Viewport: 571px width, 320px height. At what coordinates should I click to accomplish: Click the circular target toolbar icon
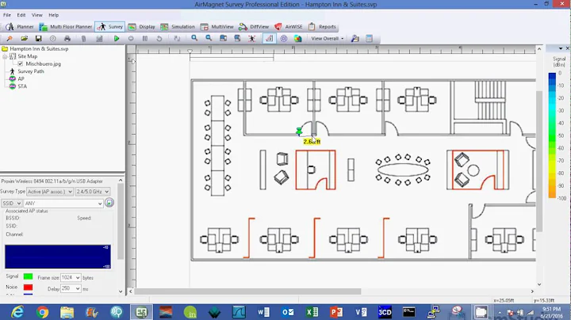[x=53, y=38]
